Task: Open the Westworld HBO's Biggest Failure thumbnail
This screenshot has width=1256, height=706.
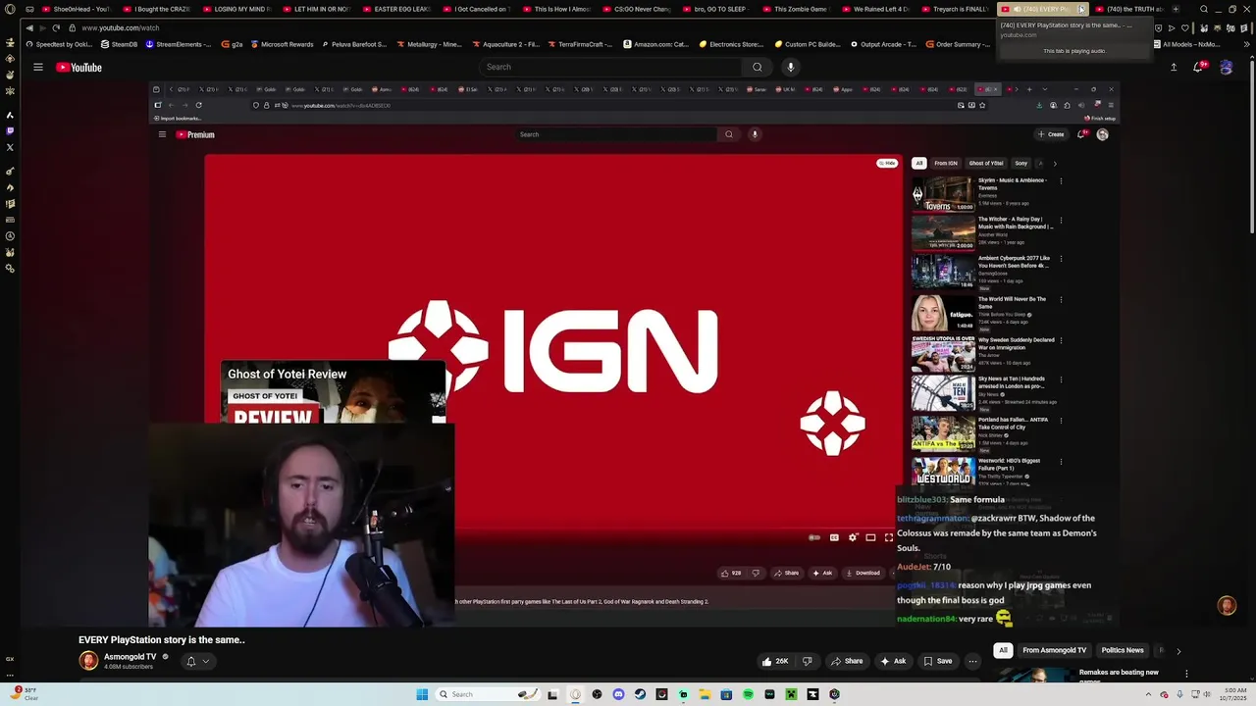Action: tap(943, 472)
